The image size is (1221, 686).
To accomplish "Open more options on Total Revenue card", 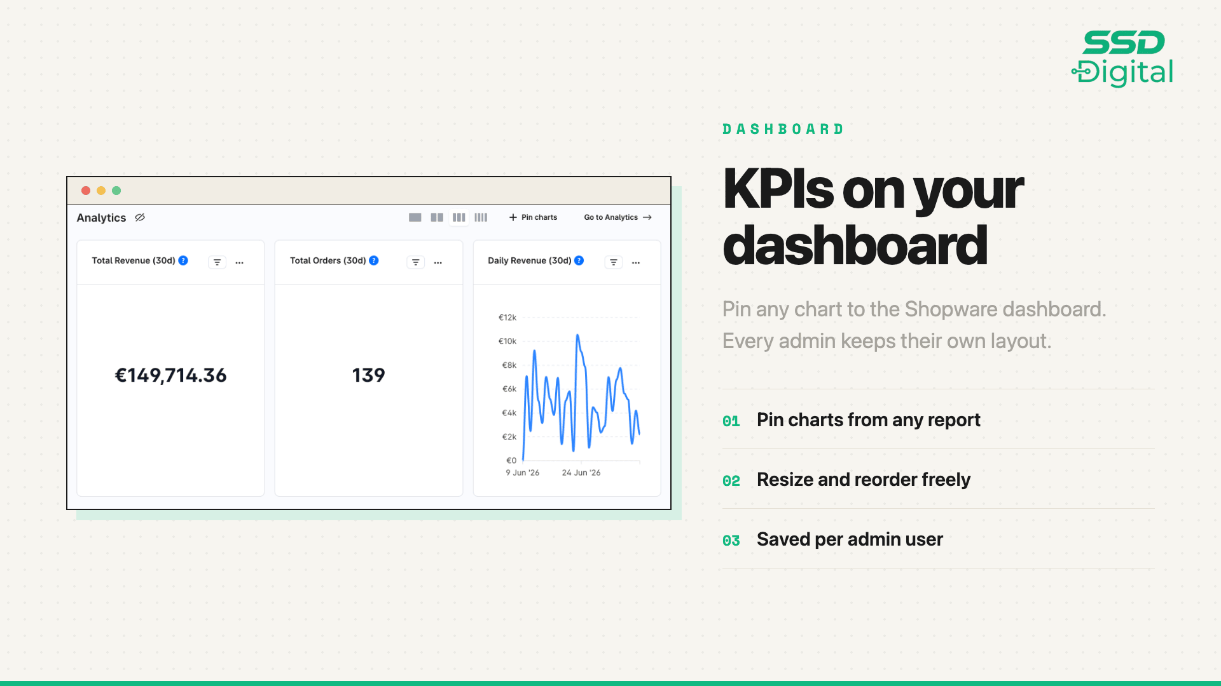I will (x=240, y=262).
